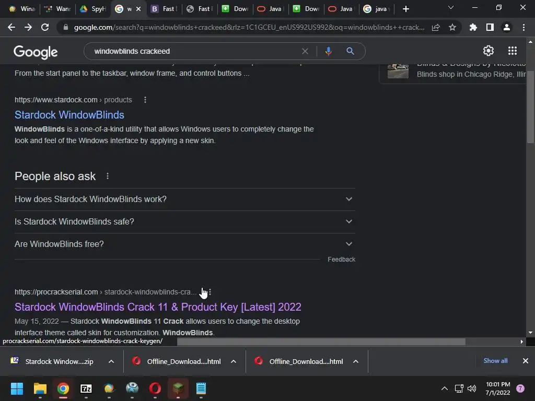Switch to the first Java Oracle tab
Viewport: 535px width, 401px height.
pos(271,9)
